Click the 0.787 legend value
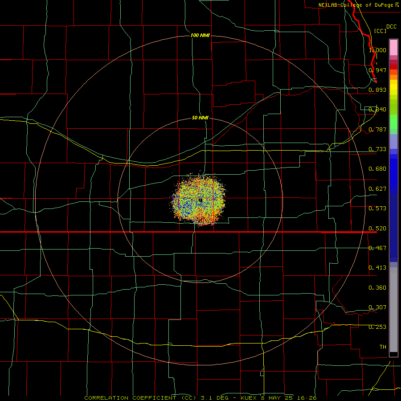This screenshot has height=401, width=401. (x=377, y=129)
